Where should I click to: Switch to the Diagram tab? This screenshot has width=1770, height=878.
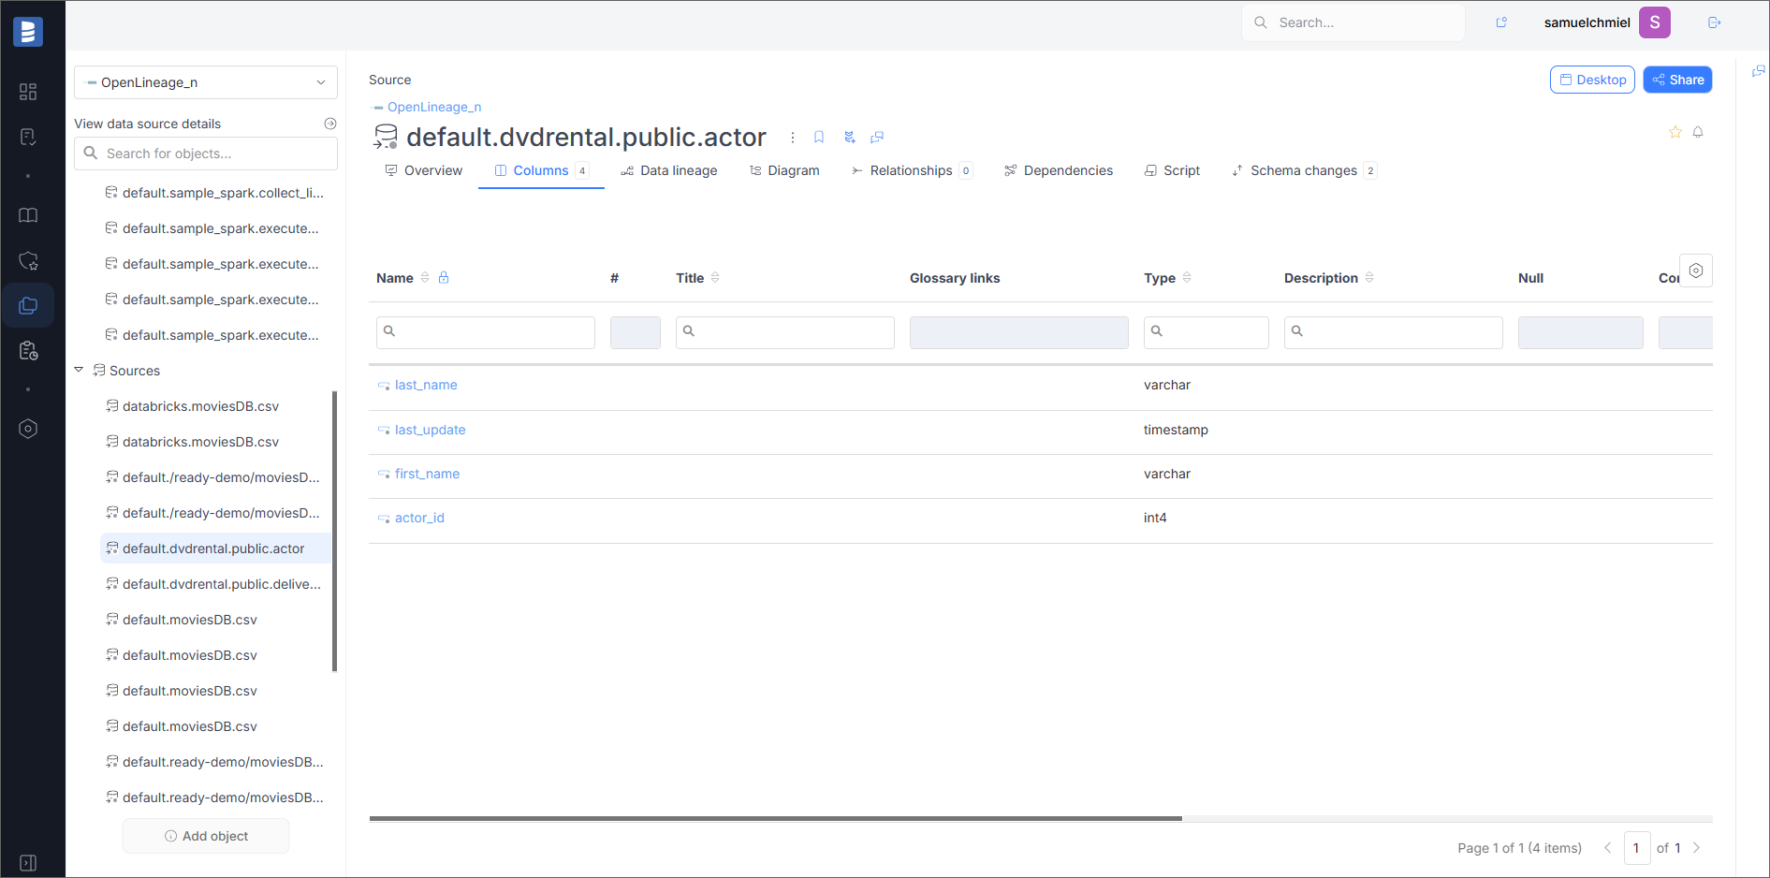click(x=784, y=170)
